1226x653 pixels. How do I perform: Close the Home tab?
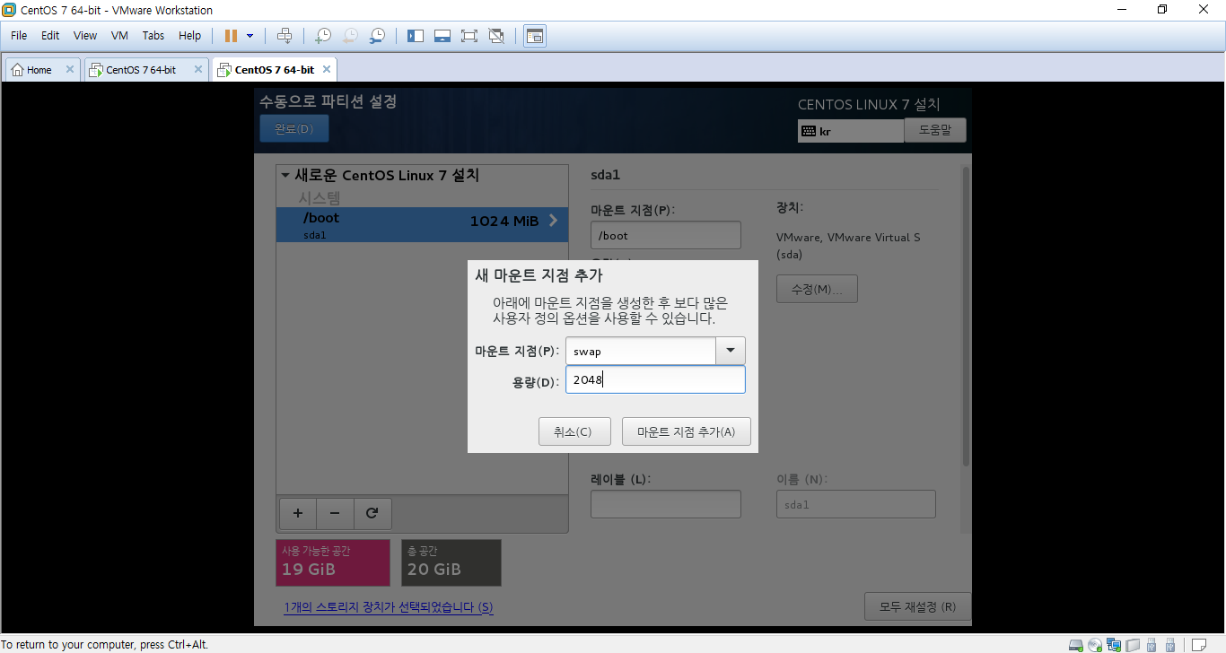tap(69, 70)
